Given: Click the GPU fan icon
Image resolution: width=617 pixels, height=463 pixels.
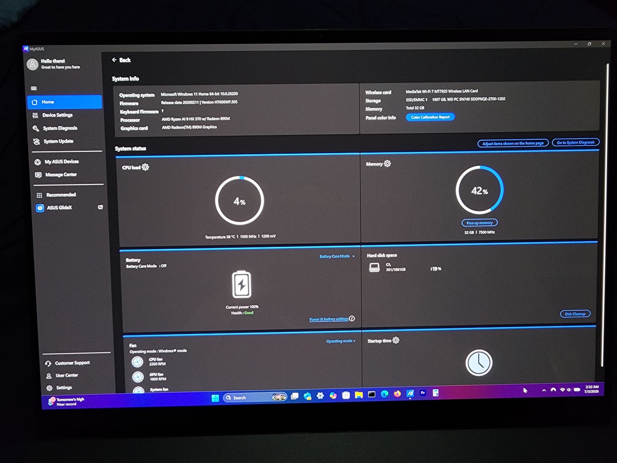Looking at the screenshot, I should (138, 377).
